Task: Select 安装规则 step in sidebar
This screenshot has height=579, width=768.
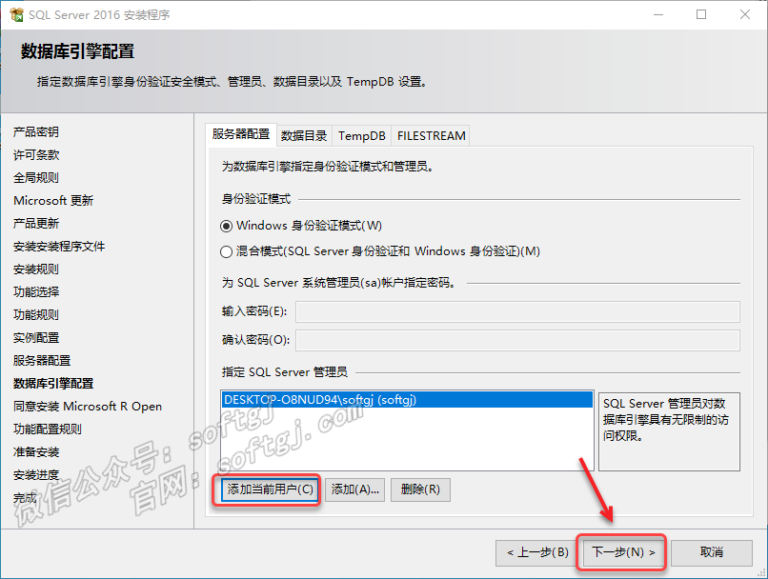Action: [x=36, y=270]
